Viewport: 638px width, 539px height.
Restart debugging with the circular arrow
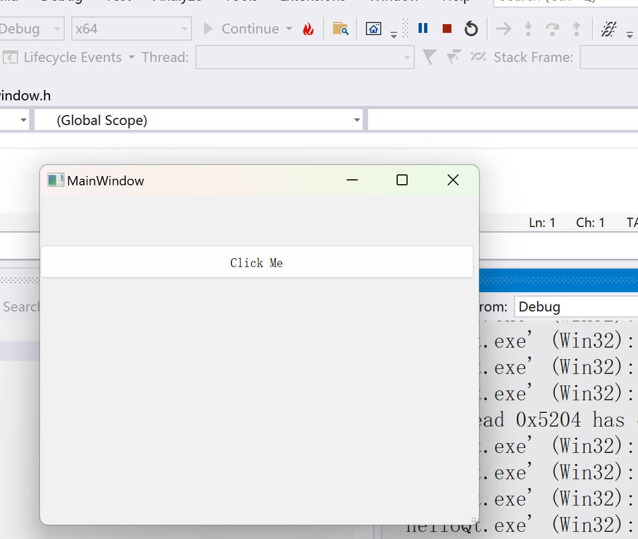pos(471,29)
